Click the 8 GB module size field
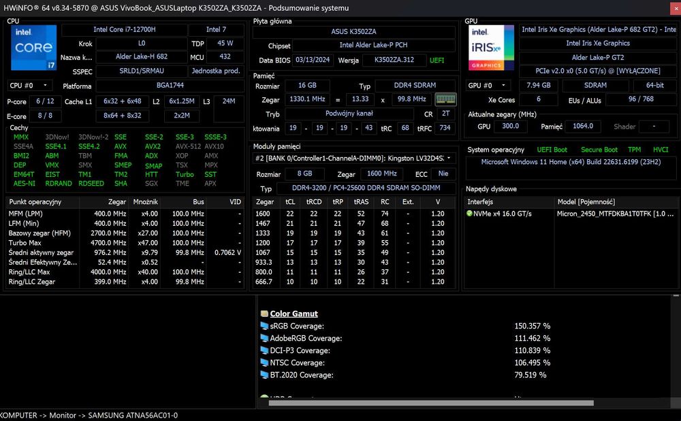681x421 pixels. point(304,173)
